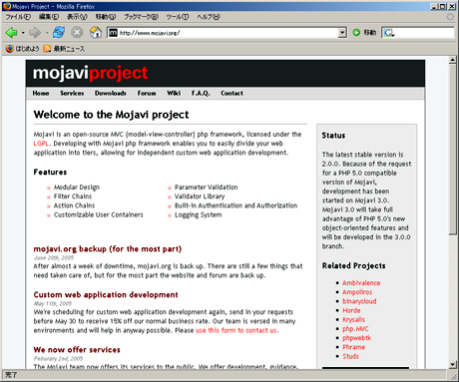This screenshot has height=382, width=459.
Task: Open the Back history dropdown arrow
Action: 23,33
